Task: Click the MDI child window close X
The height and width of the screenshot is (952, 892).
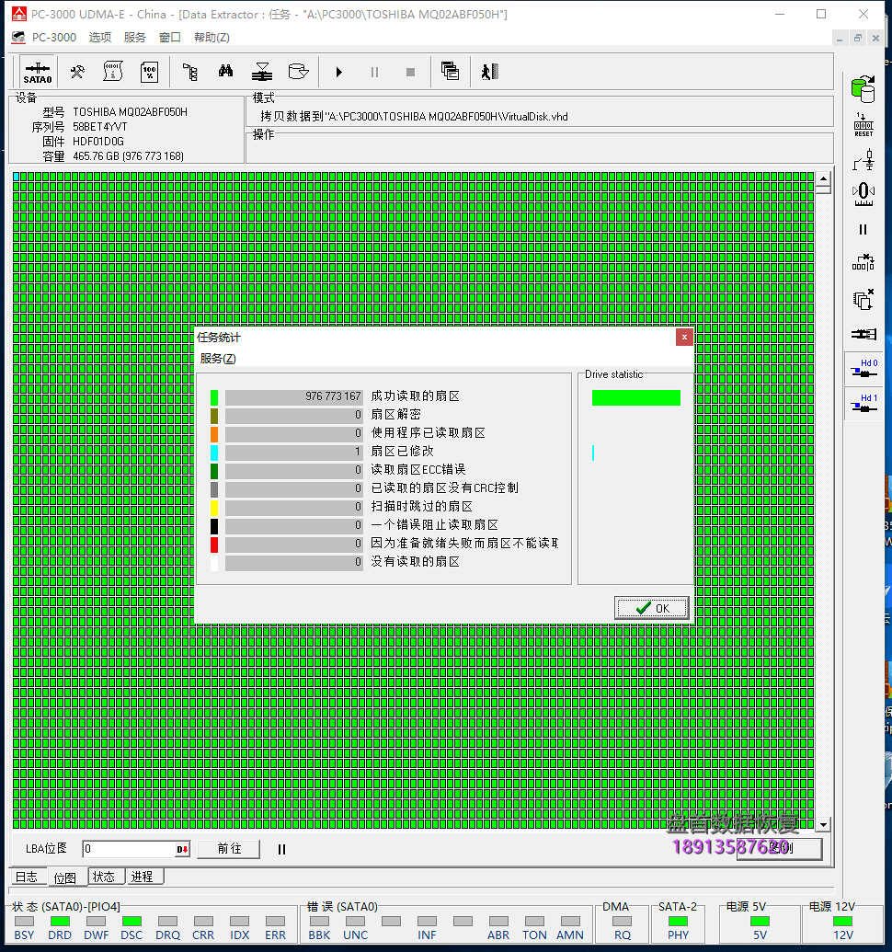Action: 875,38
